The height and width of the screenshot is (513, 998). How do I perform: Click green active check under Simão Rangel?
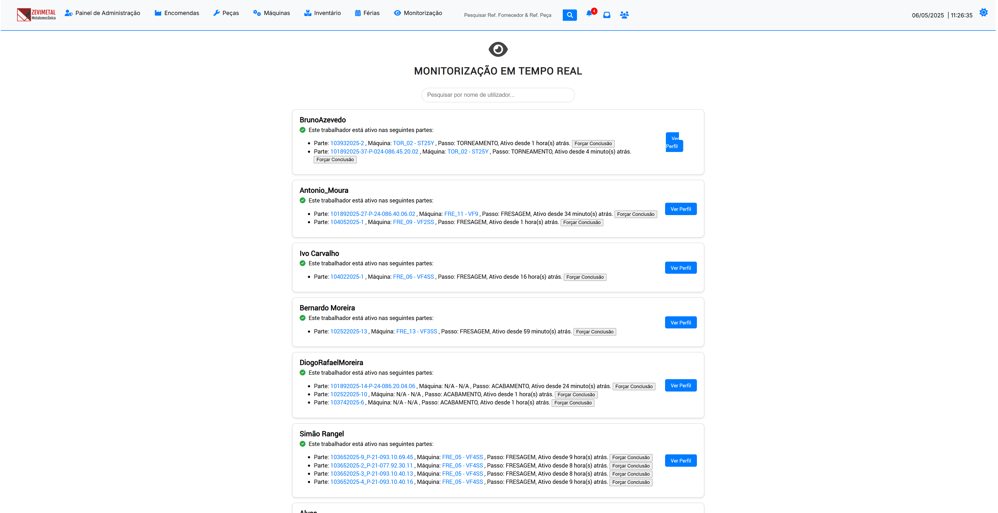[303, 444]
